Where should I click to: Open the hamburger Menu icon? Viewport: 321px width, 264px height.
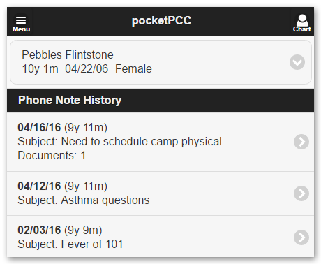[21, 20]
